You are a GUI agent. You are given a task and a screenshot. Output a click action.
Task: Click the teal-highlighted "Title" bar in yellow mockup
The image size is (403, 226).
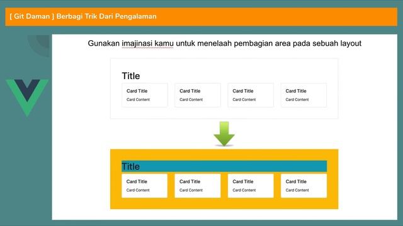(224, 166)
